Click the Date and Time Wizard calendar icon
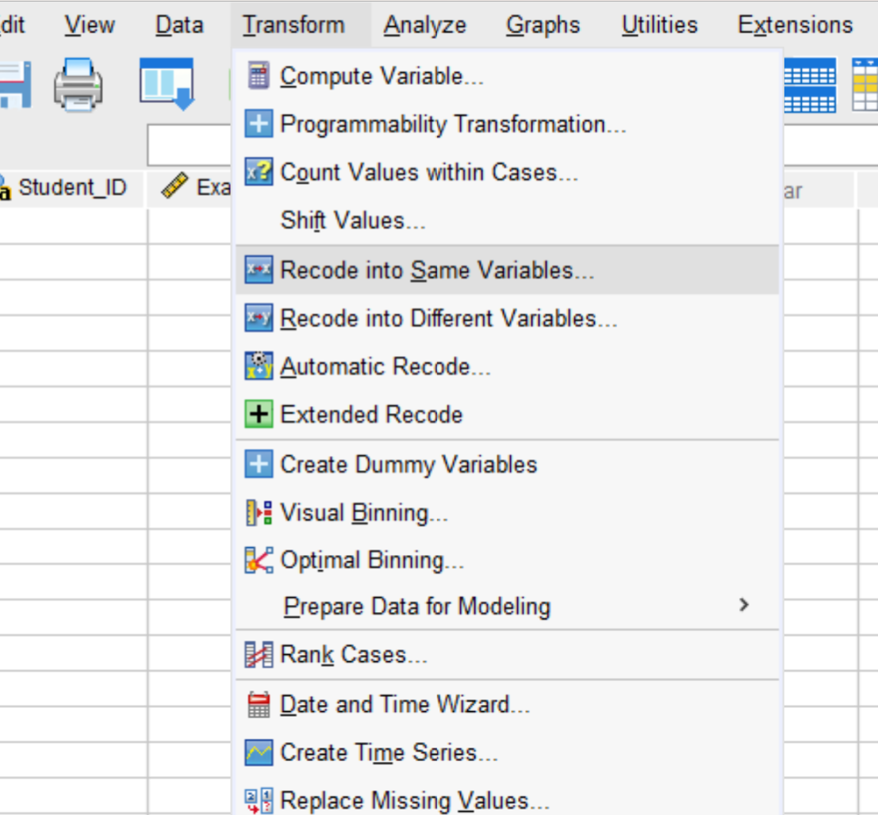Screen dimensions: 878x815 pyautogui.click(x=258, y=704)
